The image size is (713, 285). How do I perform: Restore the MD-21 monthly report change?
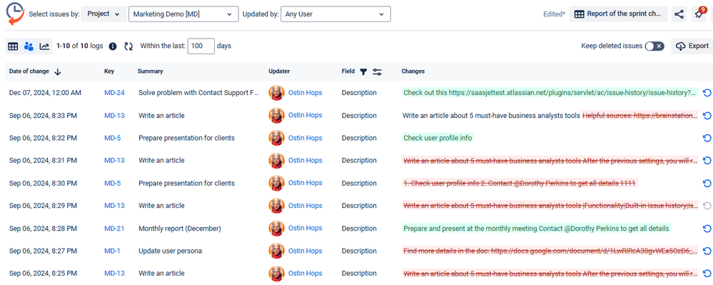707,228
